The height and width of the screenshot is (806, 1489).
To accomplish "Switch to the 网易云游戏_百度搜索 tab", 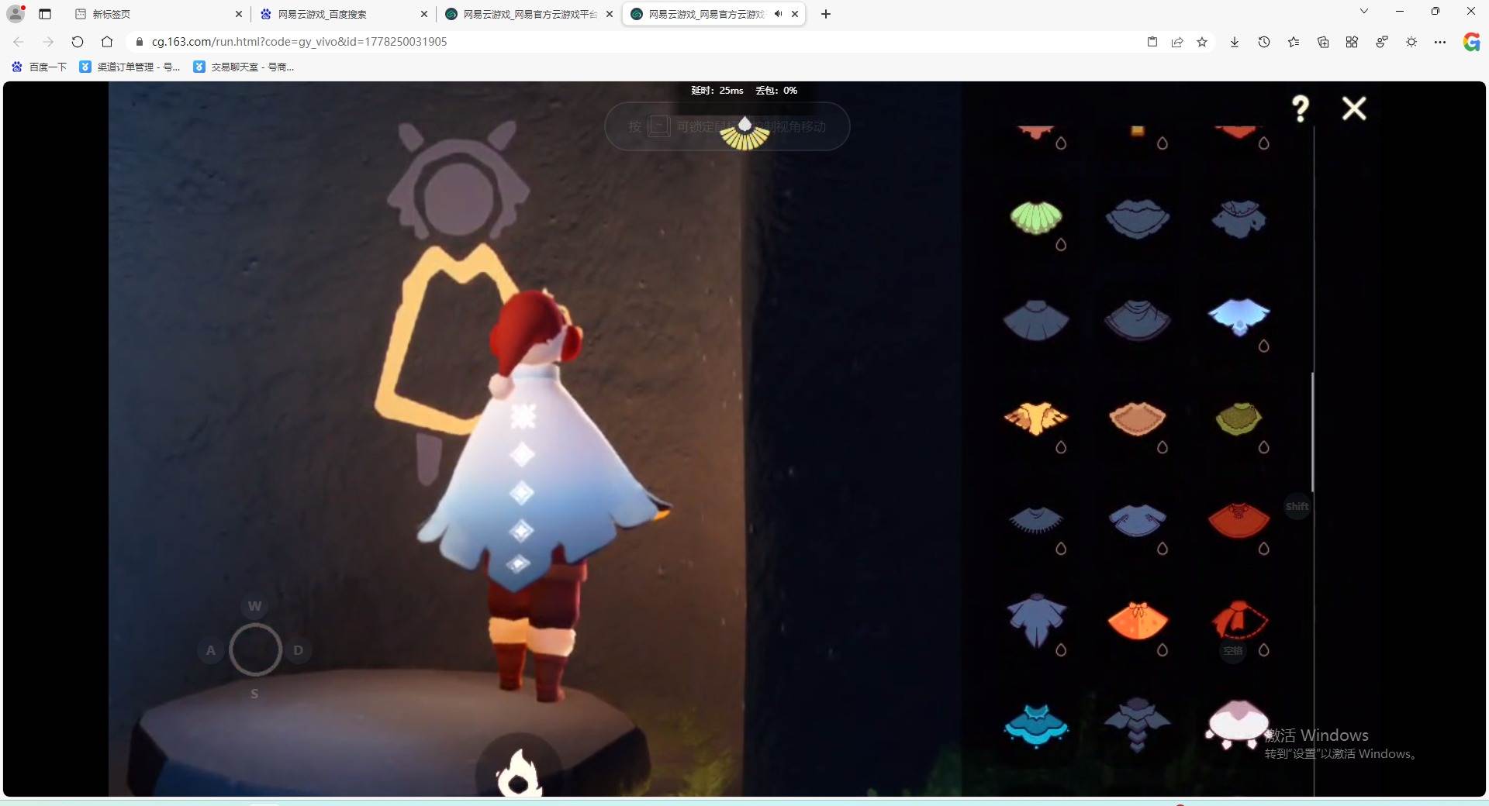I will (344, 14).
